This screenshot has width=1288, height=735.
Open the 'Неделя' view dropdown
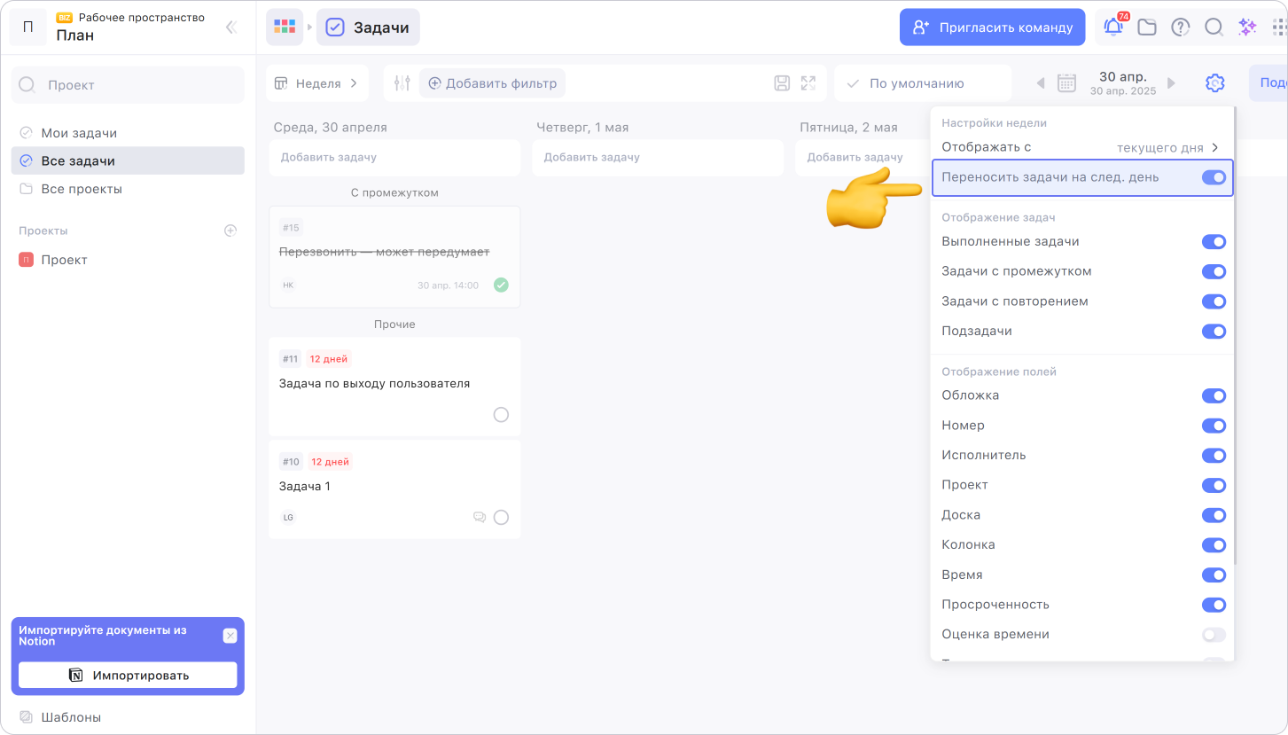click(x=316, y=83)
